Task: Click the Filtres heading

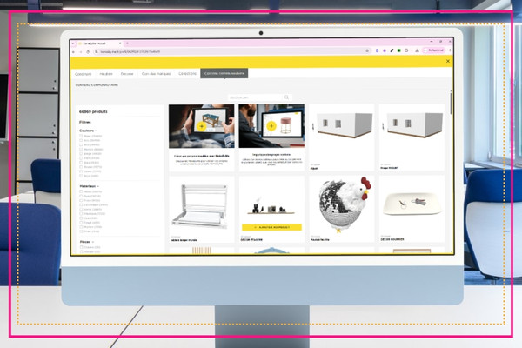Action: pos(85,122)
